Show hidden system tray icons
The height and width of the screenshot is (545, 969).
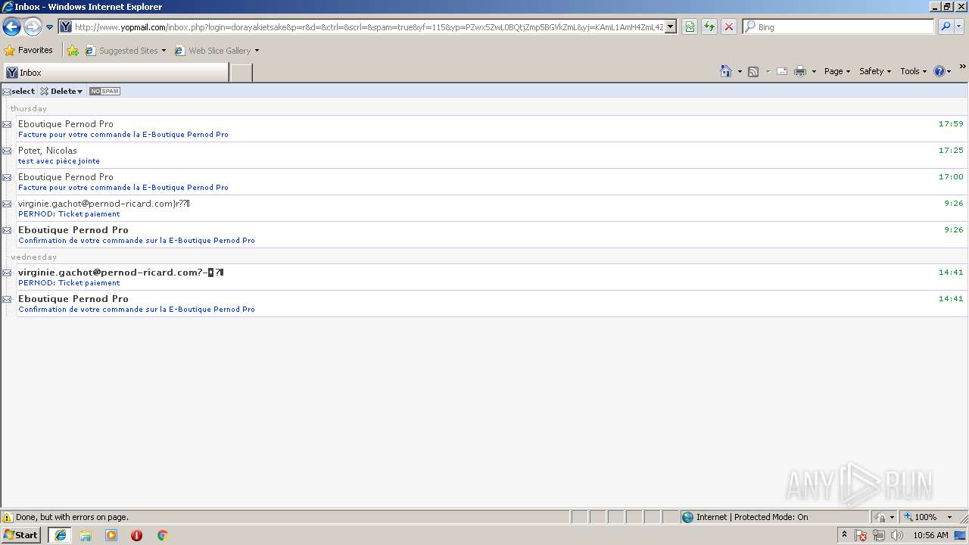[845, 535]
